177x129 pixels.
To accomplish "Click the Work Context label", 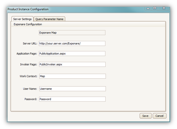I will 28,76.
